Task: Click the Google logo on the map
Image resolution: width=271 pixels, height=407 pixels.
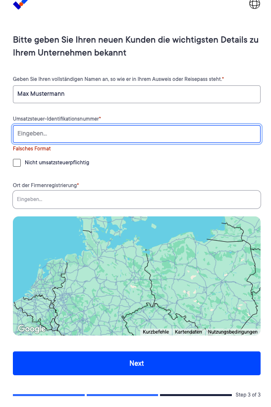Action: [32, 329]
